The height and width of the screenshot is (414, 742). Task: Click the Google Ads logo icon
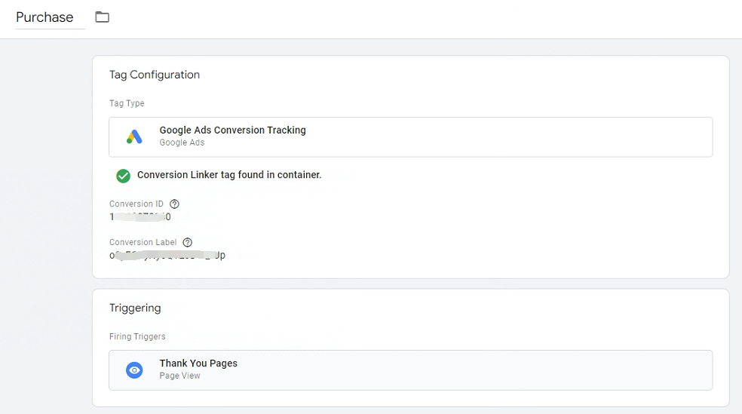[x=134, y=136]
